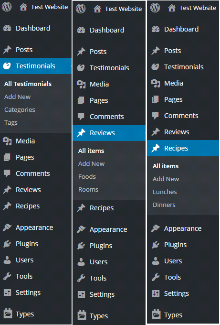Open Reviews label in the left panel
Screen dimensions: 220x325
(28, 190)
